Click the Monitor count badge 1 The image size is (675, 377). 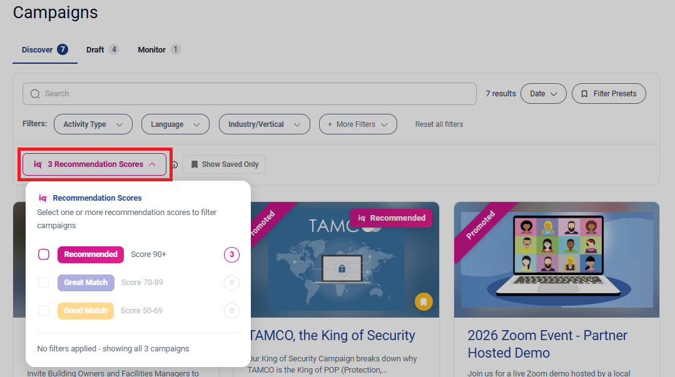pyautogui.click(x=175, y=49)
